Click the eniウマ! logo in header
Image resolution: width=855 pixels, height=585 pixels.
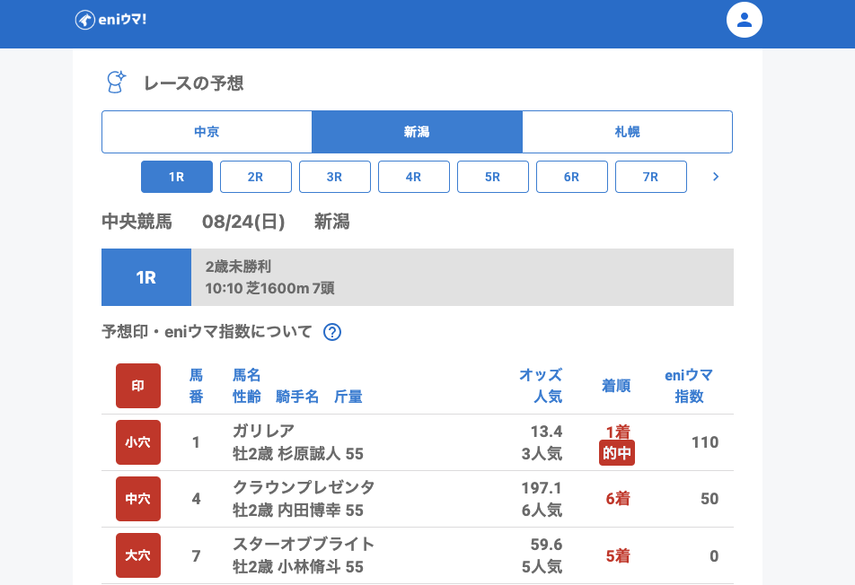pos(110,20)
